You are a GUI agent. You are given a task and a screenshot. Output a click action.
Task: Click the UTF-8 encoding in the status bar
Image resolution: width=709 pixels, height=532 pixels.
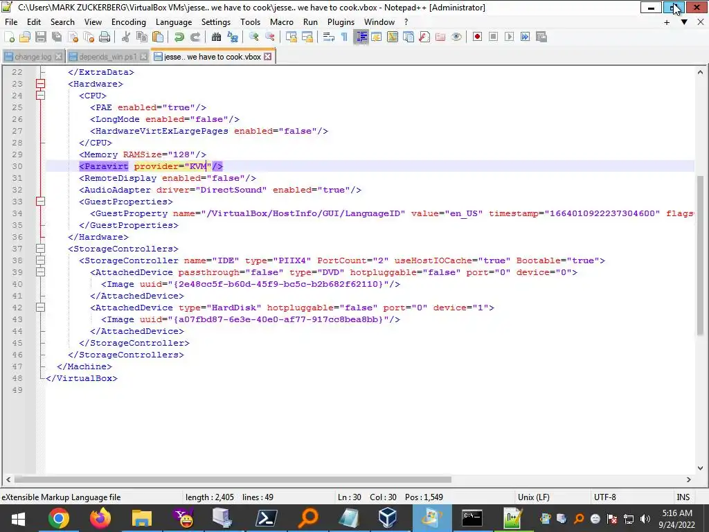(x=605, y=497)
